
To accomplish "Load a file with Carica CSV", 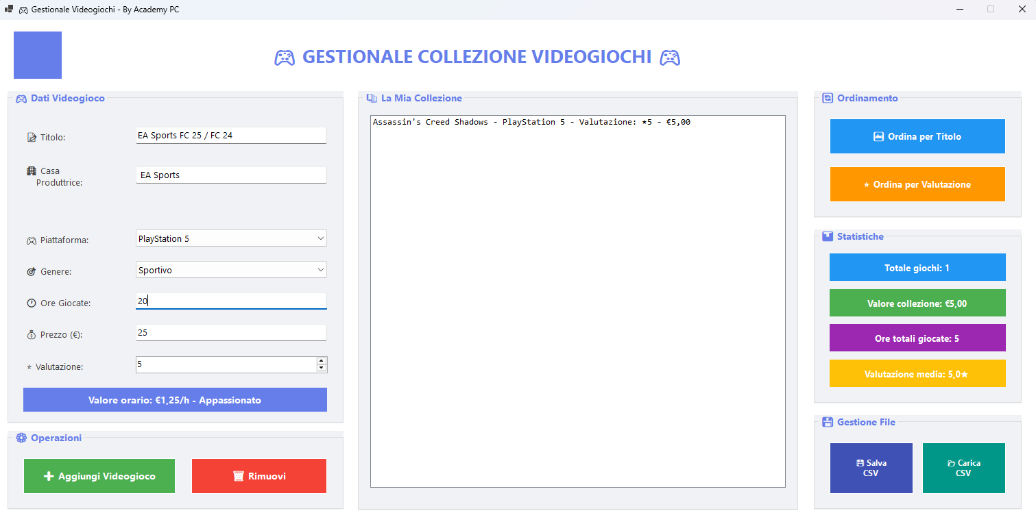I will pyautogui.click(x=964, y=468).
